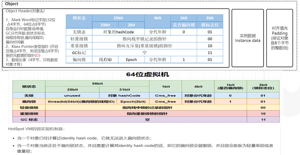
Task: Select the "3、数组长度" line
Action: [x=32, y=60]
